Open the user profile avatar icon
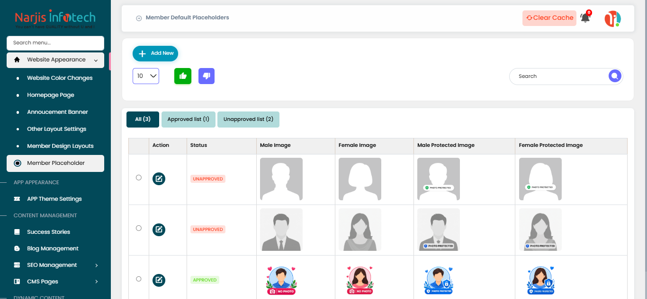Viewport: 647px width, 299px height. [x=612, y=18]
